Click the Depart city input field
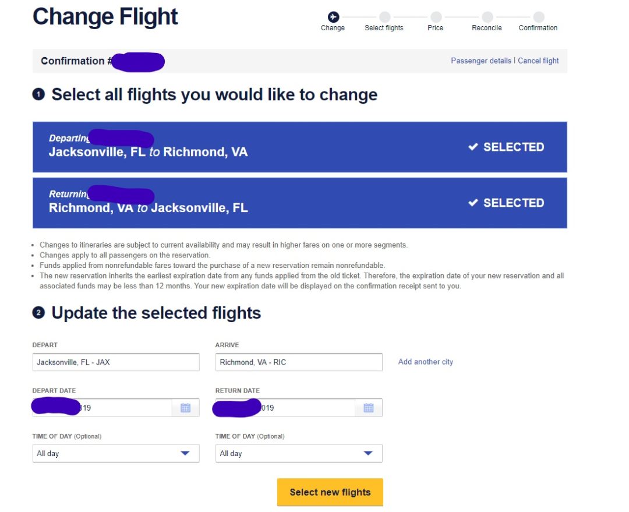The height and width of the screenshot is (512, 629). pyautogui.click(x=115, y=362)
